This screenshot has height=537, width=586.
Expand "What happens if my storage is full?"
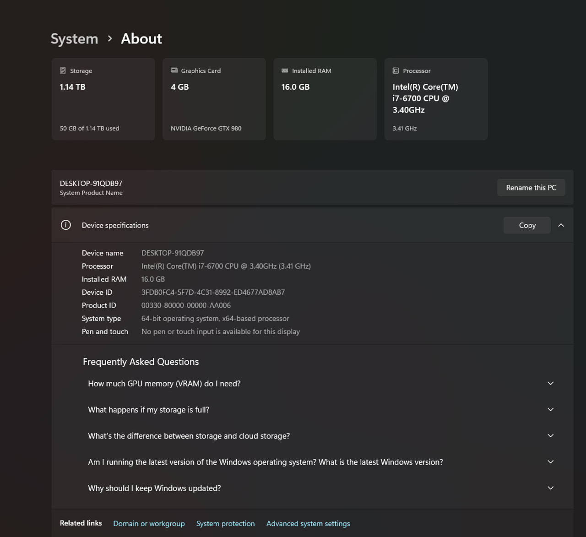pos(550,410)
